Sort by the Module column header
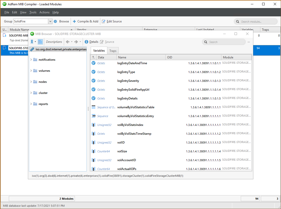Image resolution: width=281 pixels, height=209 pixels. pyautogui.click(x=236, y=57)
